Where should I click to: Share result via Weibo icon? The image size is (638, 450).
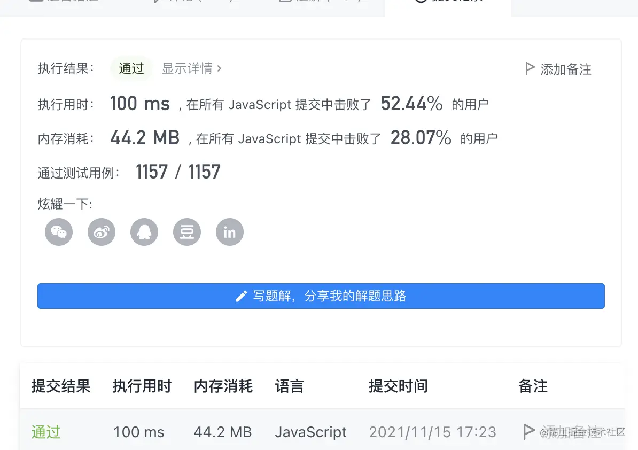102,232
